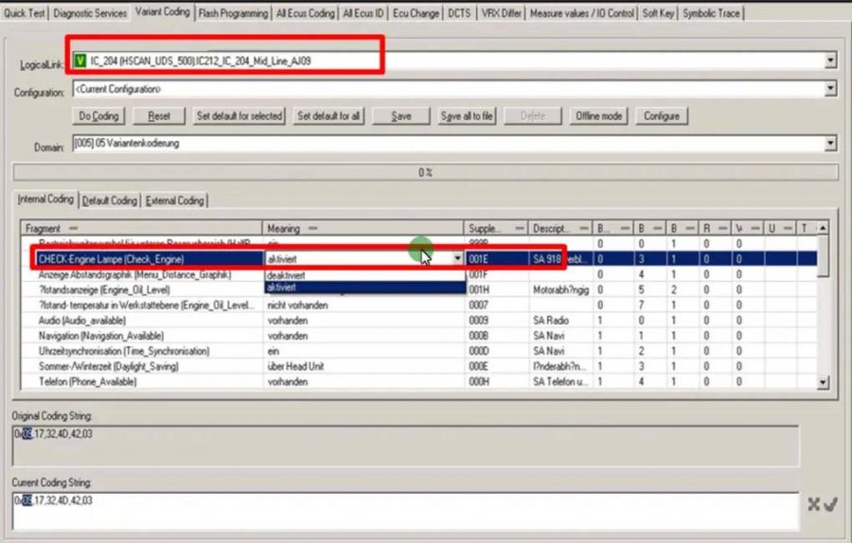This screenshot has height=543, width=852.
Task: Click the X cancel icon beside Current Coding String
Action: click(x=813, y=504)
